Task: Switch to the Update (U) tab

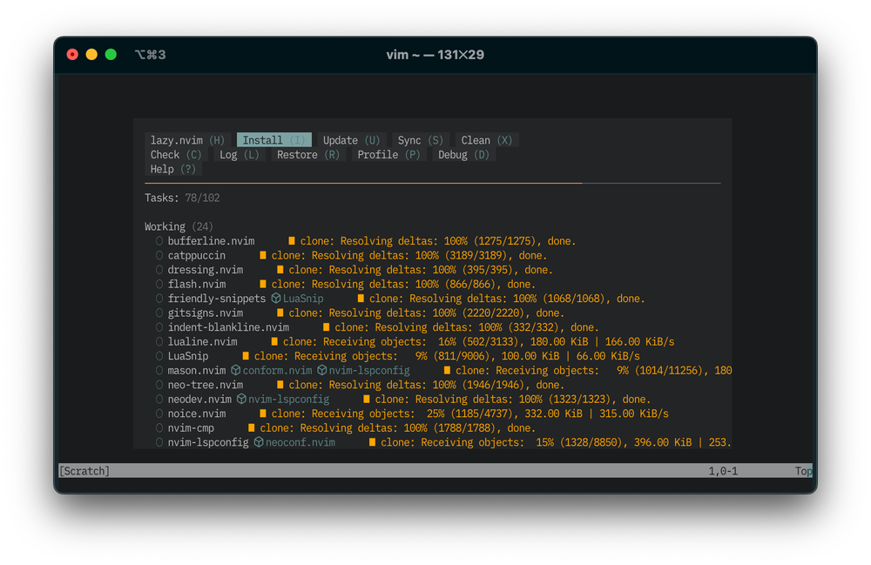Action: pyautogui.click(x=350, y=139)
